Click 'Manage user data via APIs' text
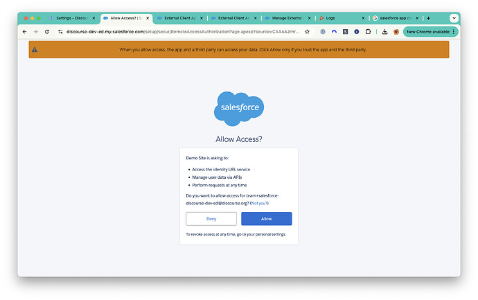Screen dimensions: 478x300 (217, 177)
